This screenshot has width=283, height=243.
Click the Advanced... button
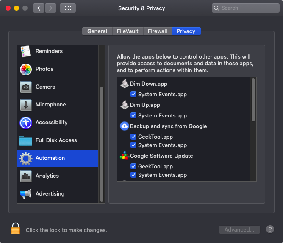point(239,229)
